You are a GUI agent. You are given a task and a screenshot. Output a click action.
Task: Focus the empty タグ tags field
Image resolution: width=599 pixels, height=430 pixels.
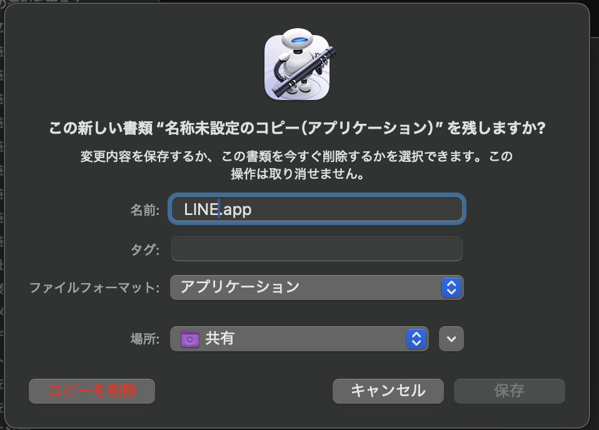(x=316, y=249)
